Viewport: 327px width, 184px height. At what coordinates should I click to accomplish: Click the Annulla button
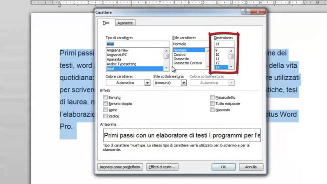[x=251, y=167]
